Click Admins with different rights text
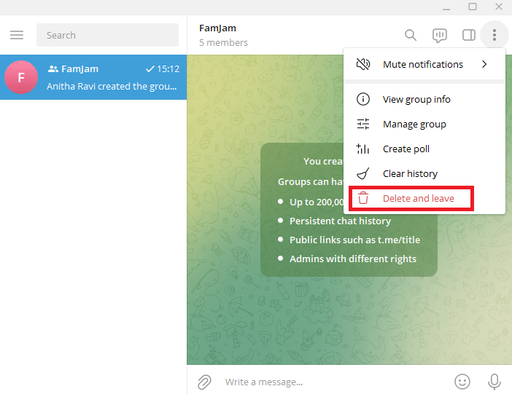The width and height of the screenshot is (512, 394). coord(353,259)
